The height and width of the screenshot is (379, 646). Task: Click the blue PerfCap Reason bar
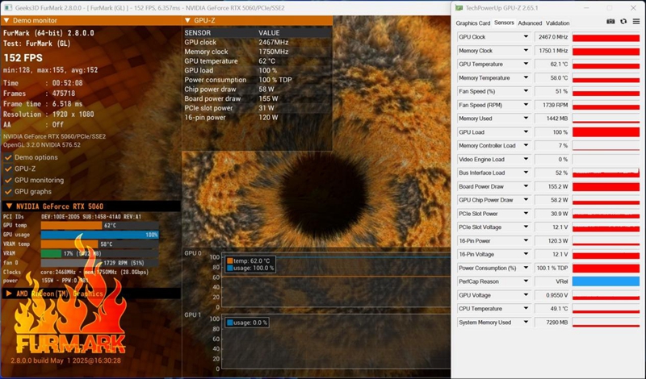pyautogui.click(x=606, y=281)
